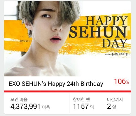136x116 pixels.
Task: Click the WITH 훈녀동 너의바람 credit text
Action: 116,54
